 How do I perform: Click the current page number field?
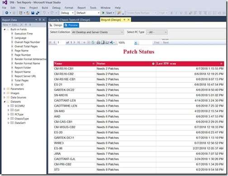(x=61, y=43)
